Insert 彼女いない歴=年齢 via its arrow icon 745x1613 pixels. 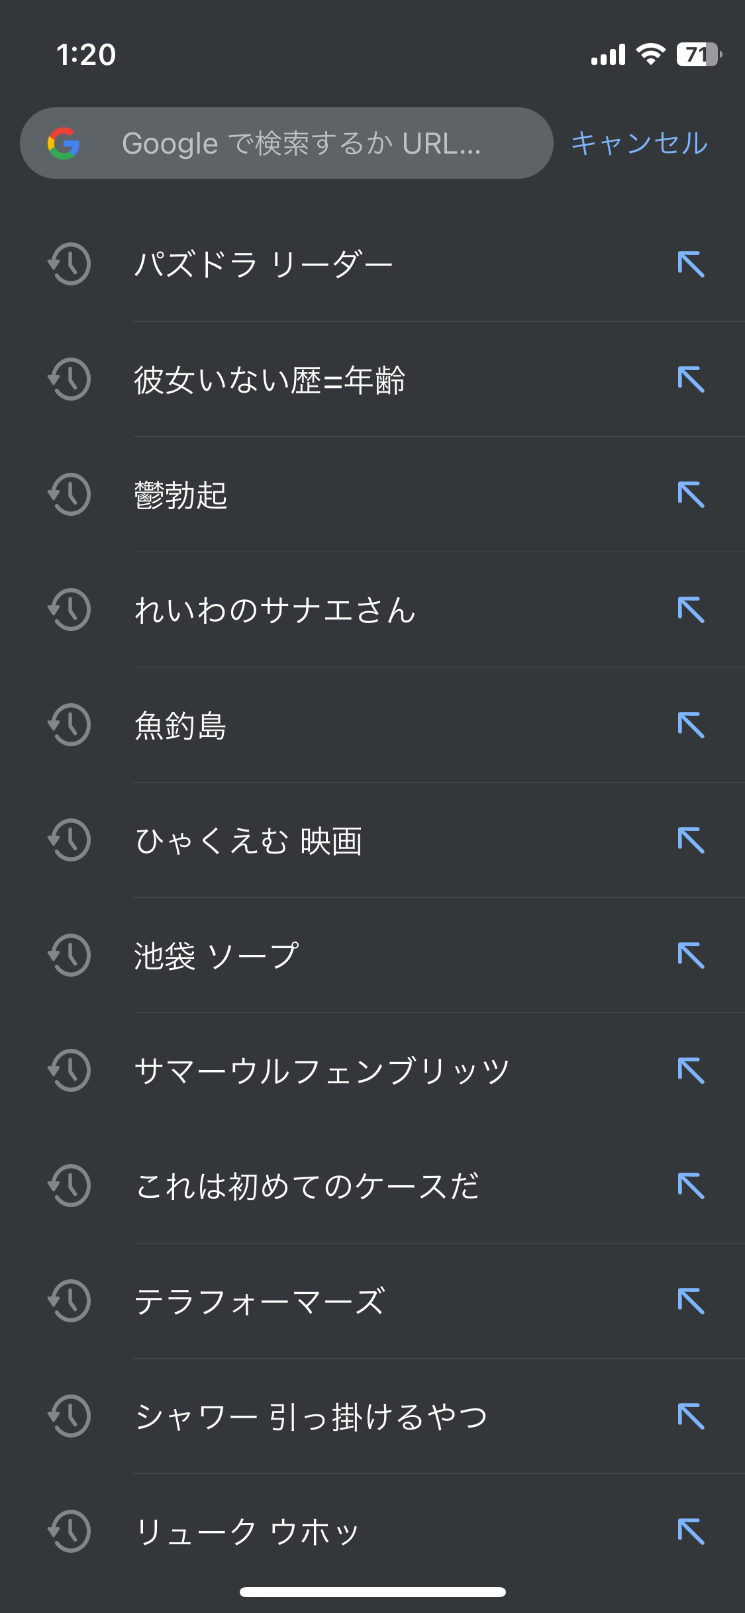pyautogui.click(x=691, y=379)
